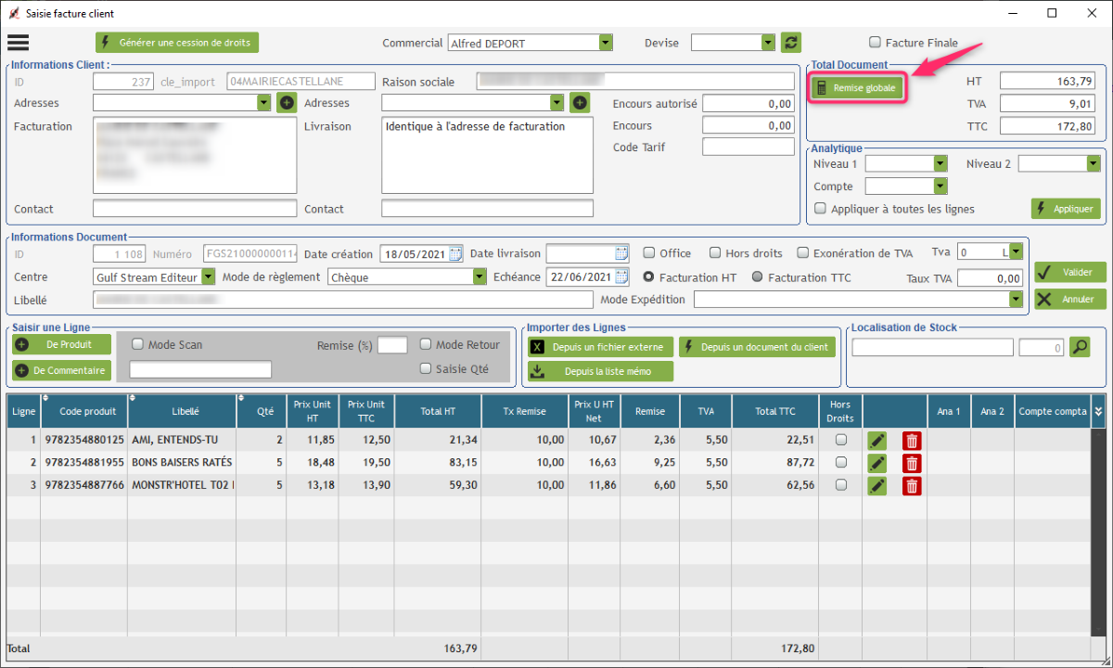The height and width of the screenshot is (668, 1113).
Task: Add a line De Commentaire
Action: pyautogui.click(x=61, y=370)
